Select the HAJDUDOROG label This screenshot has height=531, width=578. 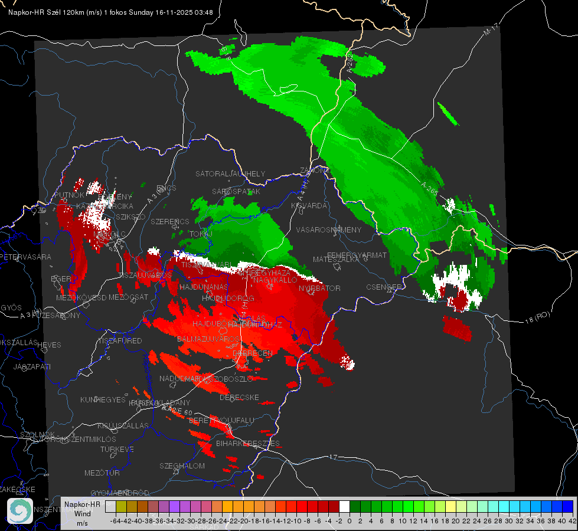click(228, 298)
